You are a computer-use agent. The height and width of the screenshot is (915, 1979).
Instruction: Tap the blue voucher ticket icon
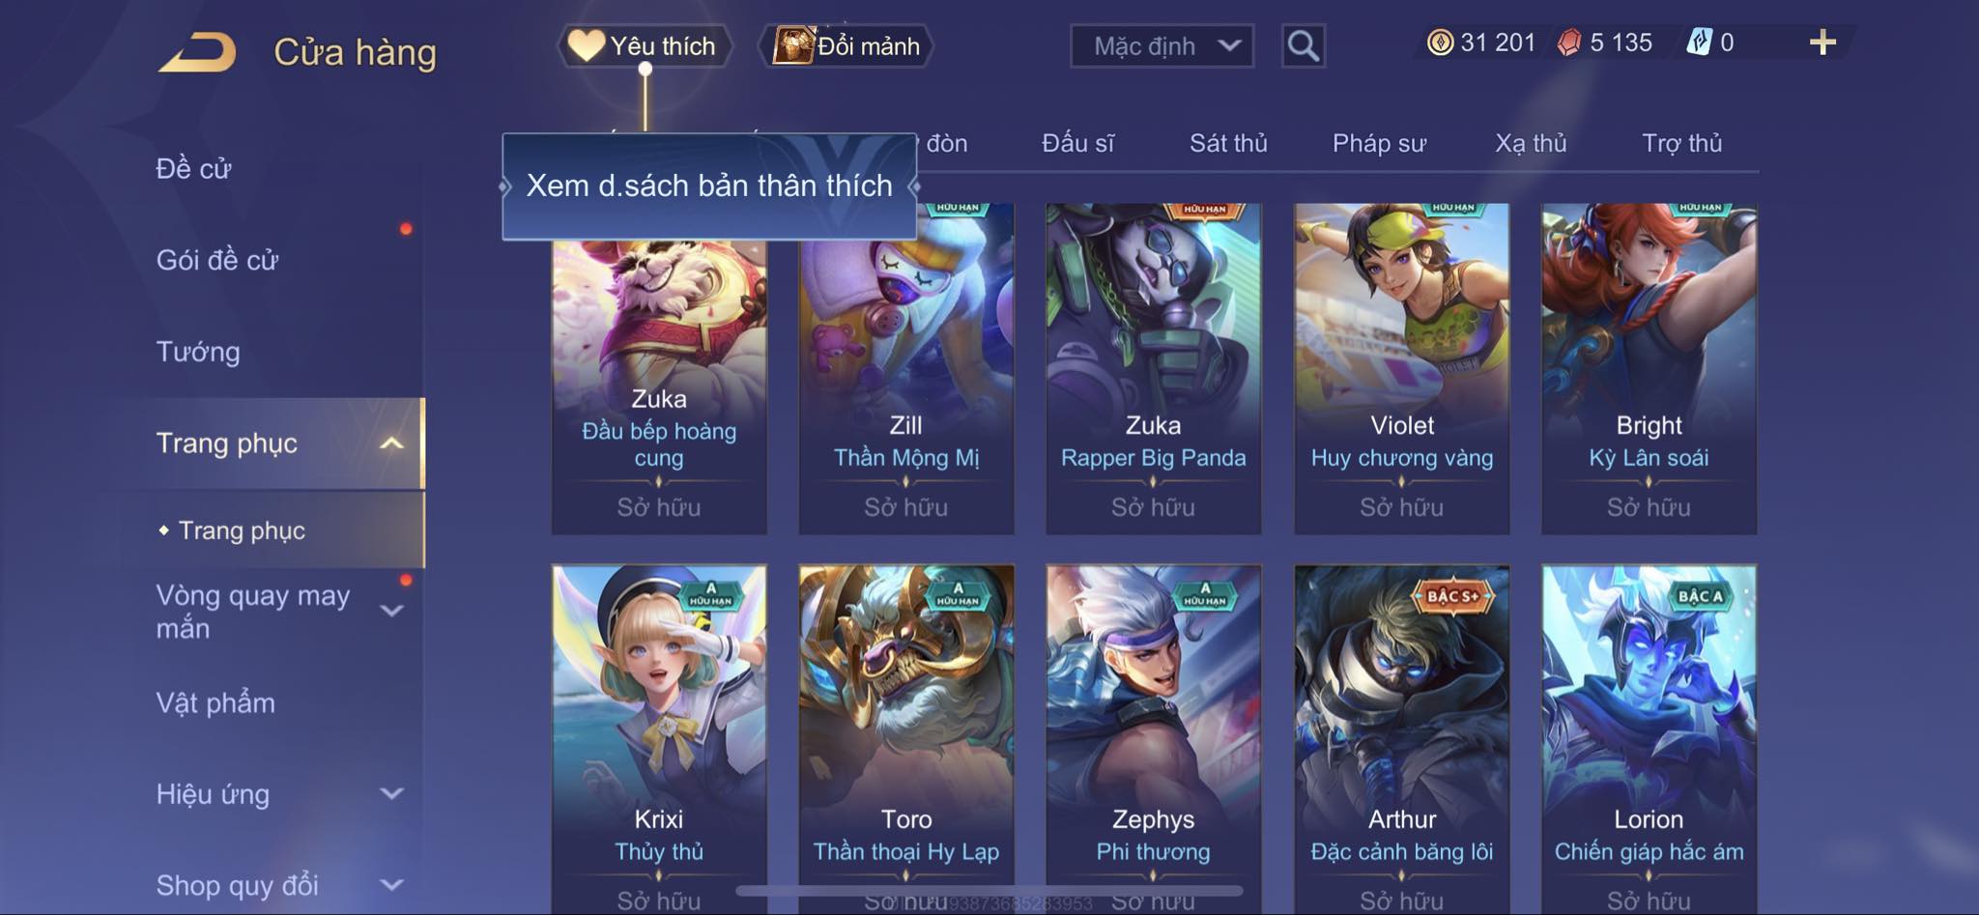click(1699, 43)
